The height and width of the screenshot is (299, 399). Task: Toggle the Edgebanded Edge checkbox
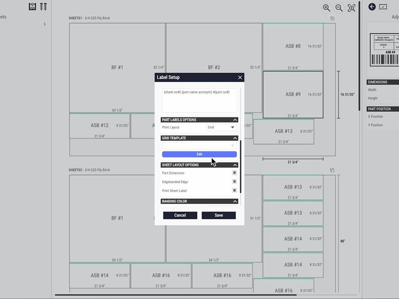[234, 182]
